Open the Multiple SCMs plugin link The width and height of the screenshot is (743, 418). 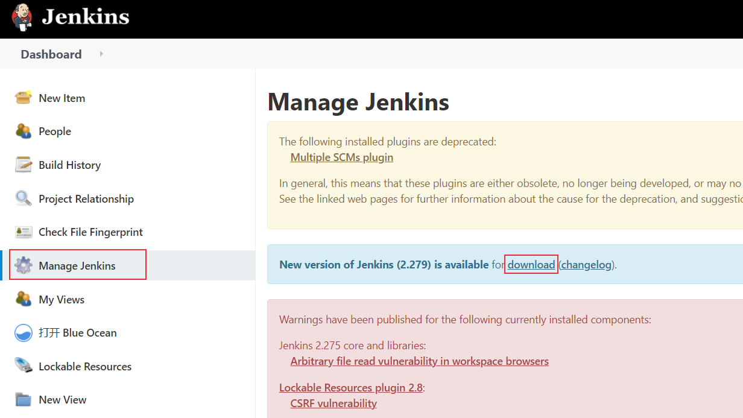[x=342, y=157]
